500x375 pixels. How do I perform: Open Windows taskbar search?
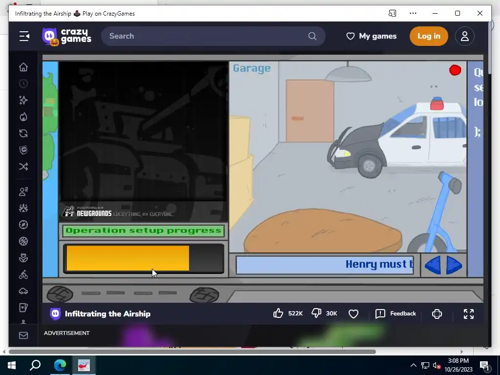click(35, 365)
